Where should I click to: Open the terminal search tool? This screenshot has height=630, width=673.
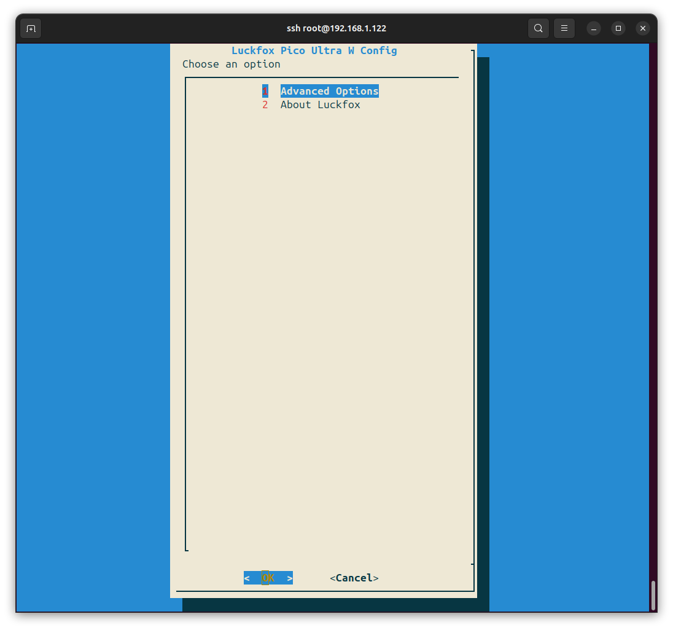pyautogui.click(x=539, y=28)
